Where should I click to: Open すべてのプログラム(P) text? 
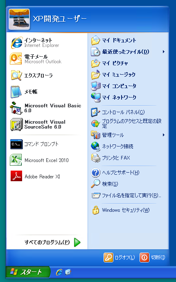coord(47,242)
